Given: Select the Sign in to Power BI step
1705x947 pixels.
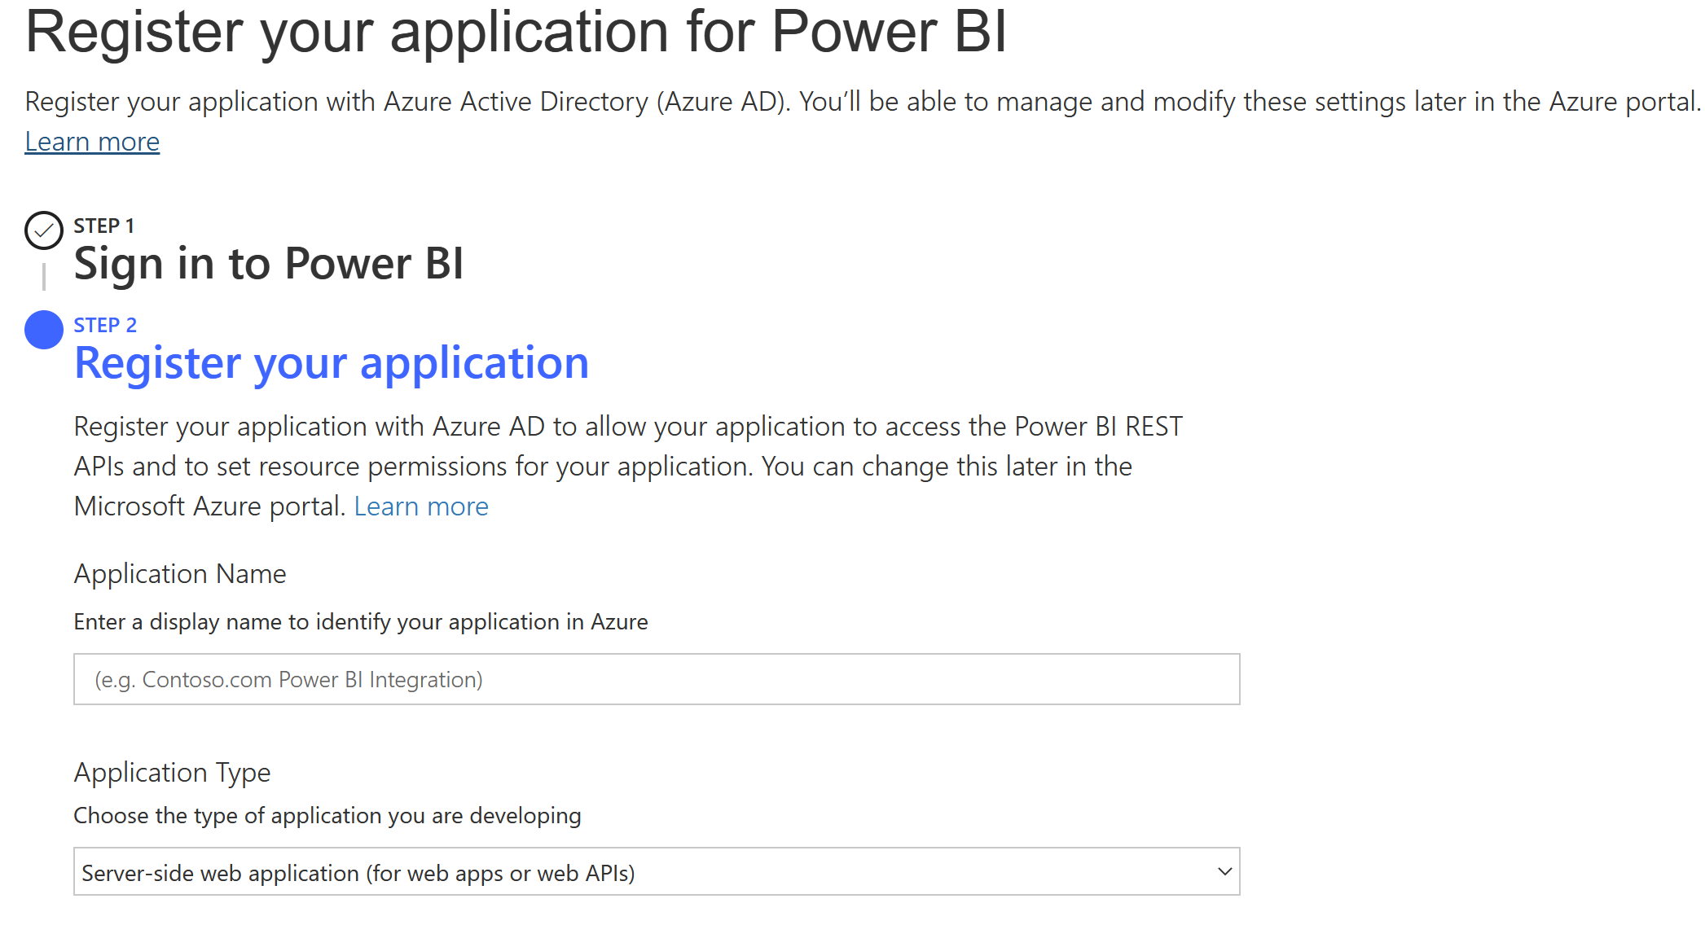Looking at the screenshot, I should tap(269, 262).
